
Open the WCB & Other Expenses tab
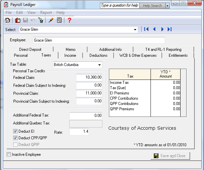coord(138,55)
